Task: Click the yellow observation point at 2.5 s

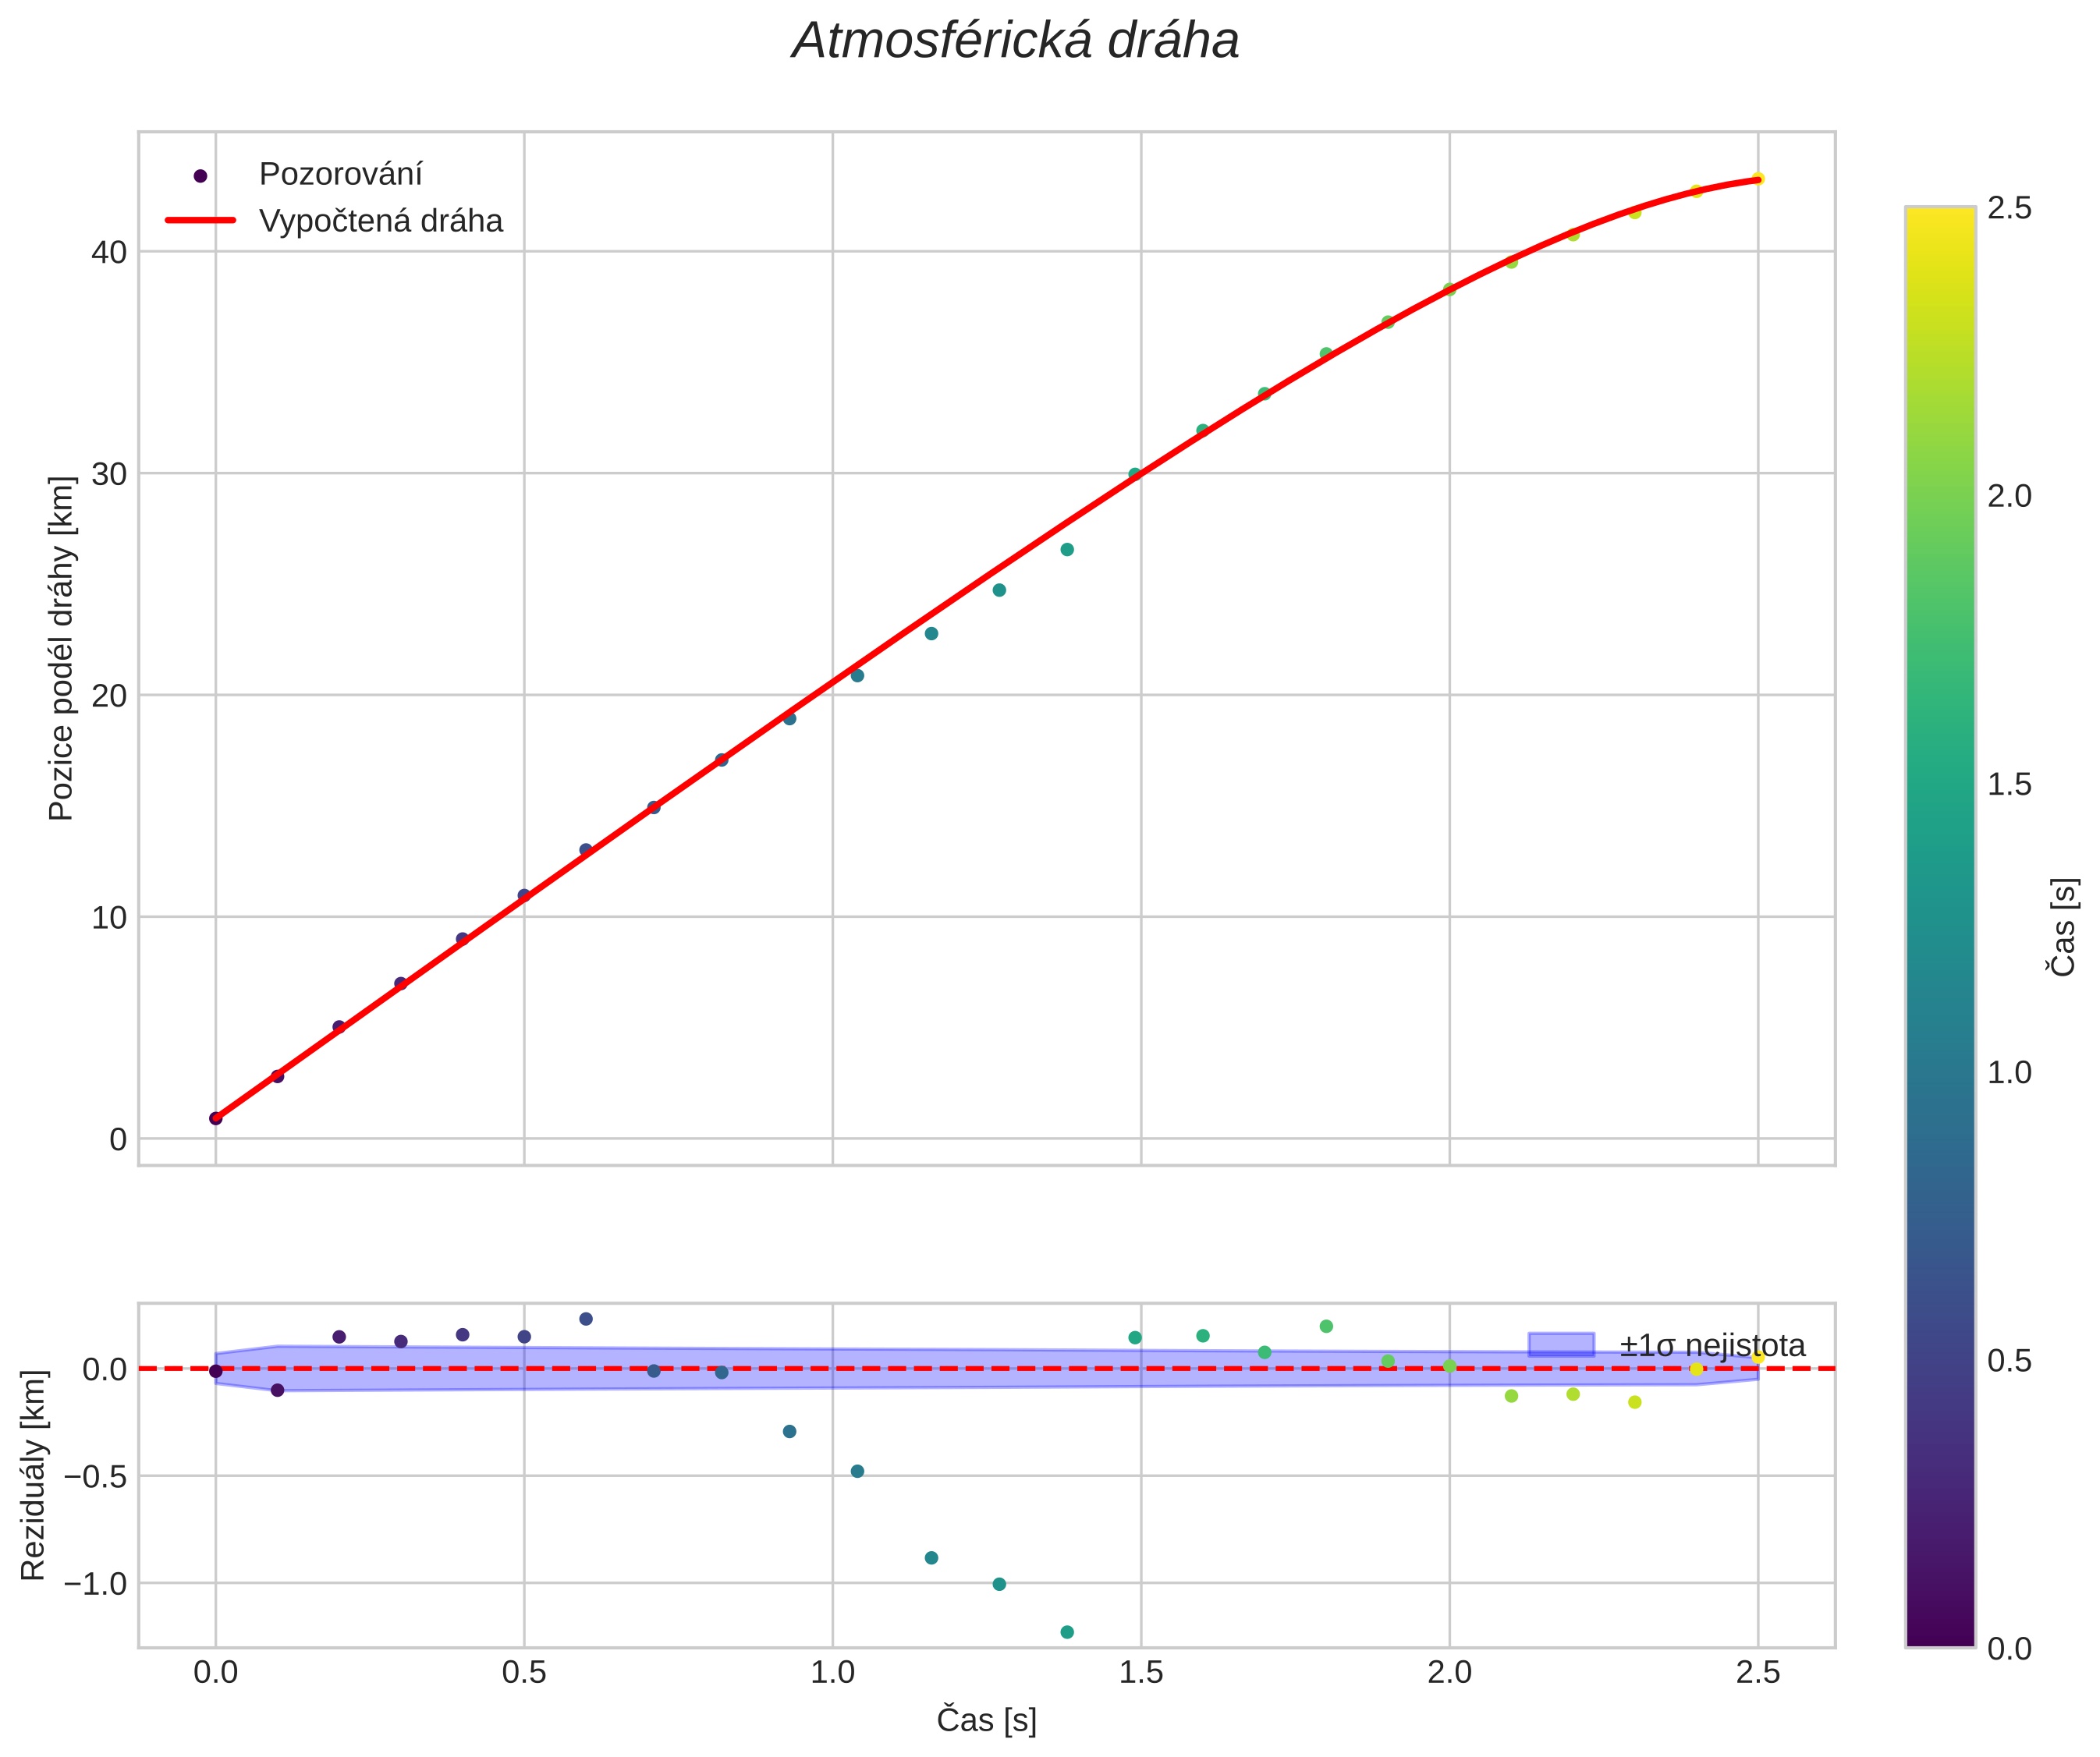Action: coord(1758,179)
